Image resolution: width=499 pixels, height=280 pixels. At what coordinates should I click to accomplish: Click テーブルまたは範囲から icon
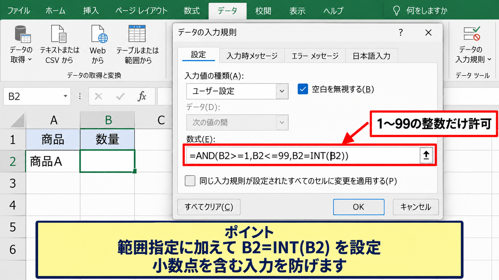137,34
